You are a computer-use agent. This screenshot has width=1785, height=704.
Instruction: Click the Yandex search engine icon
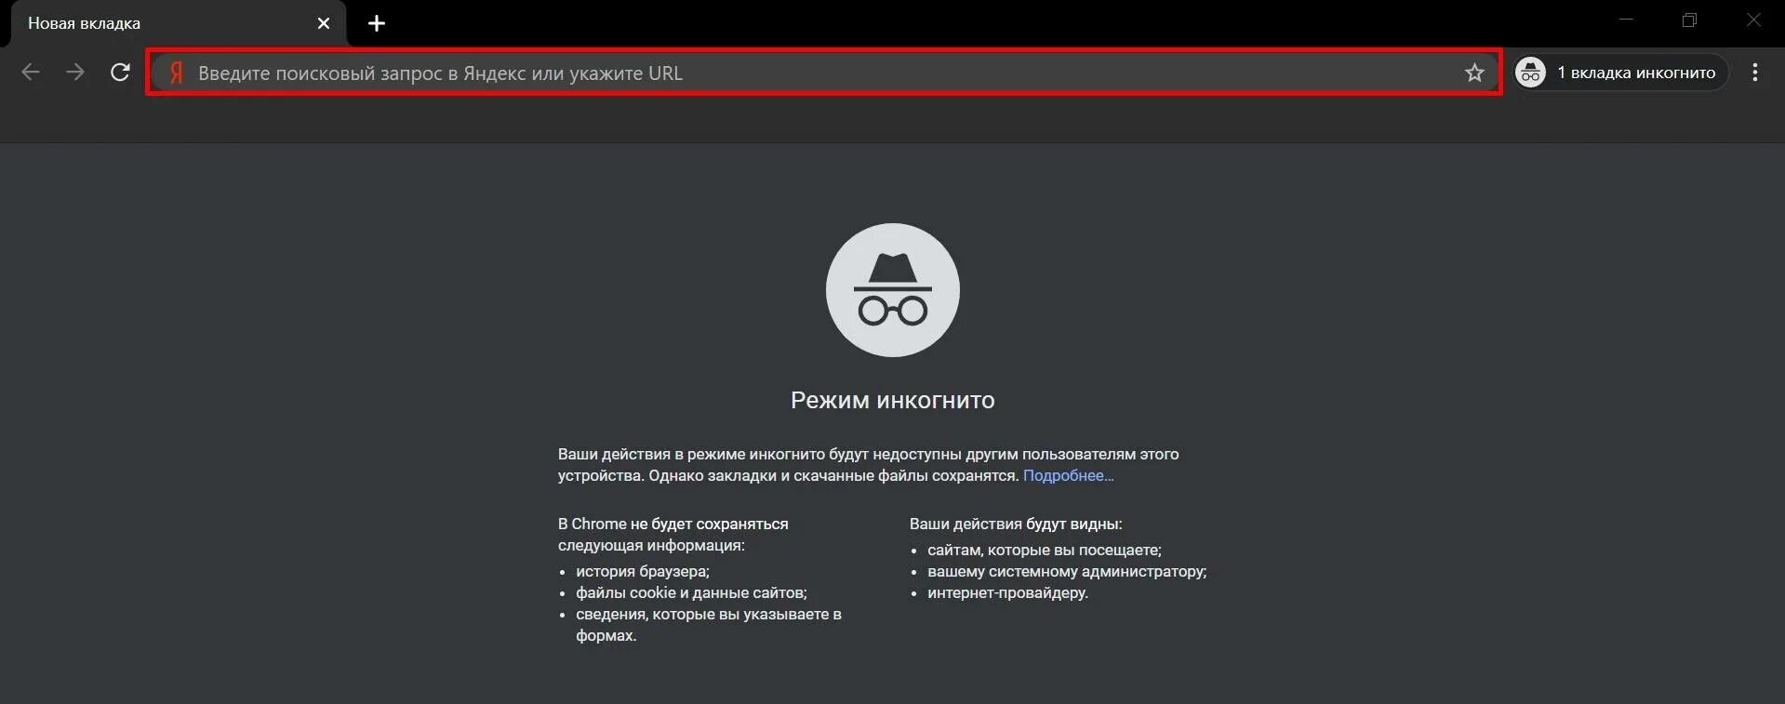tap(176, 73)
